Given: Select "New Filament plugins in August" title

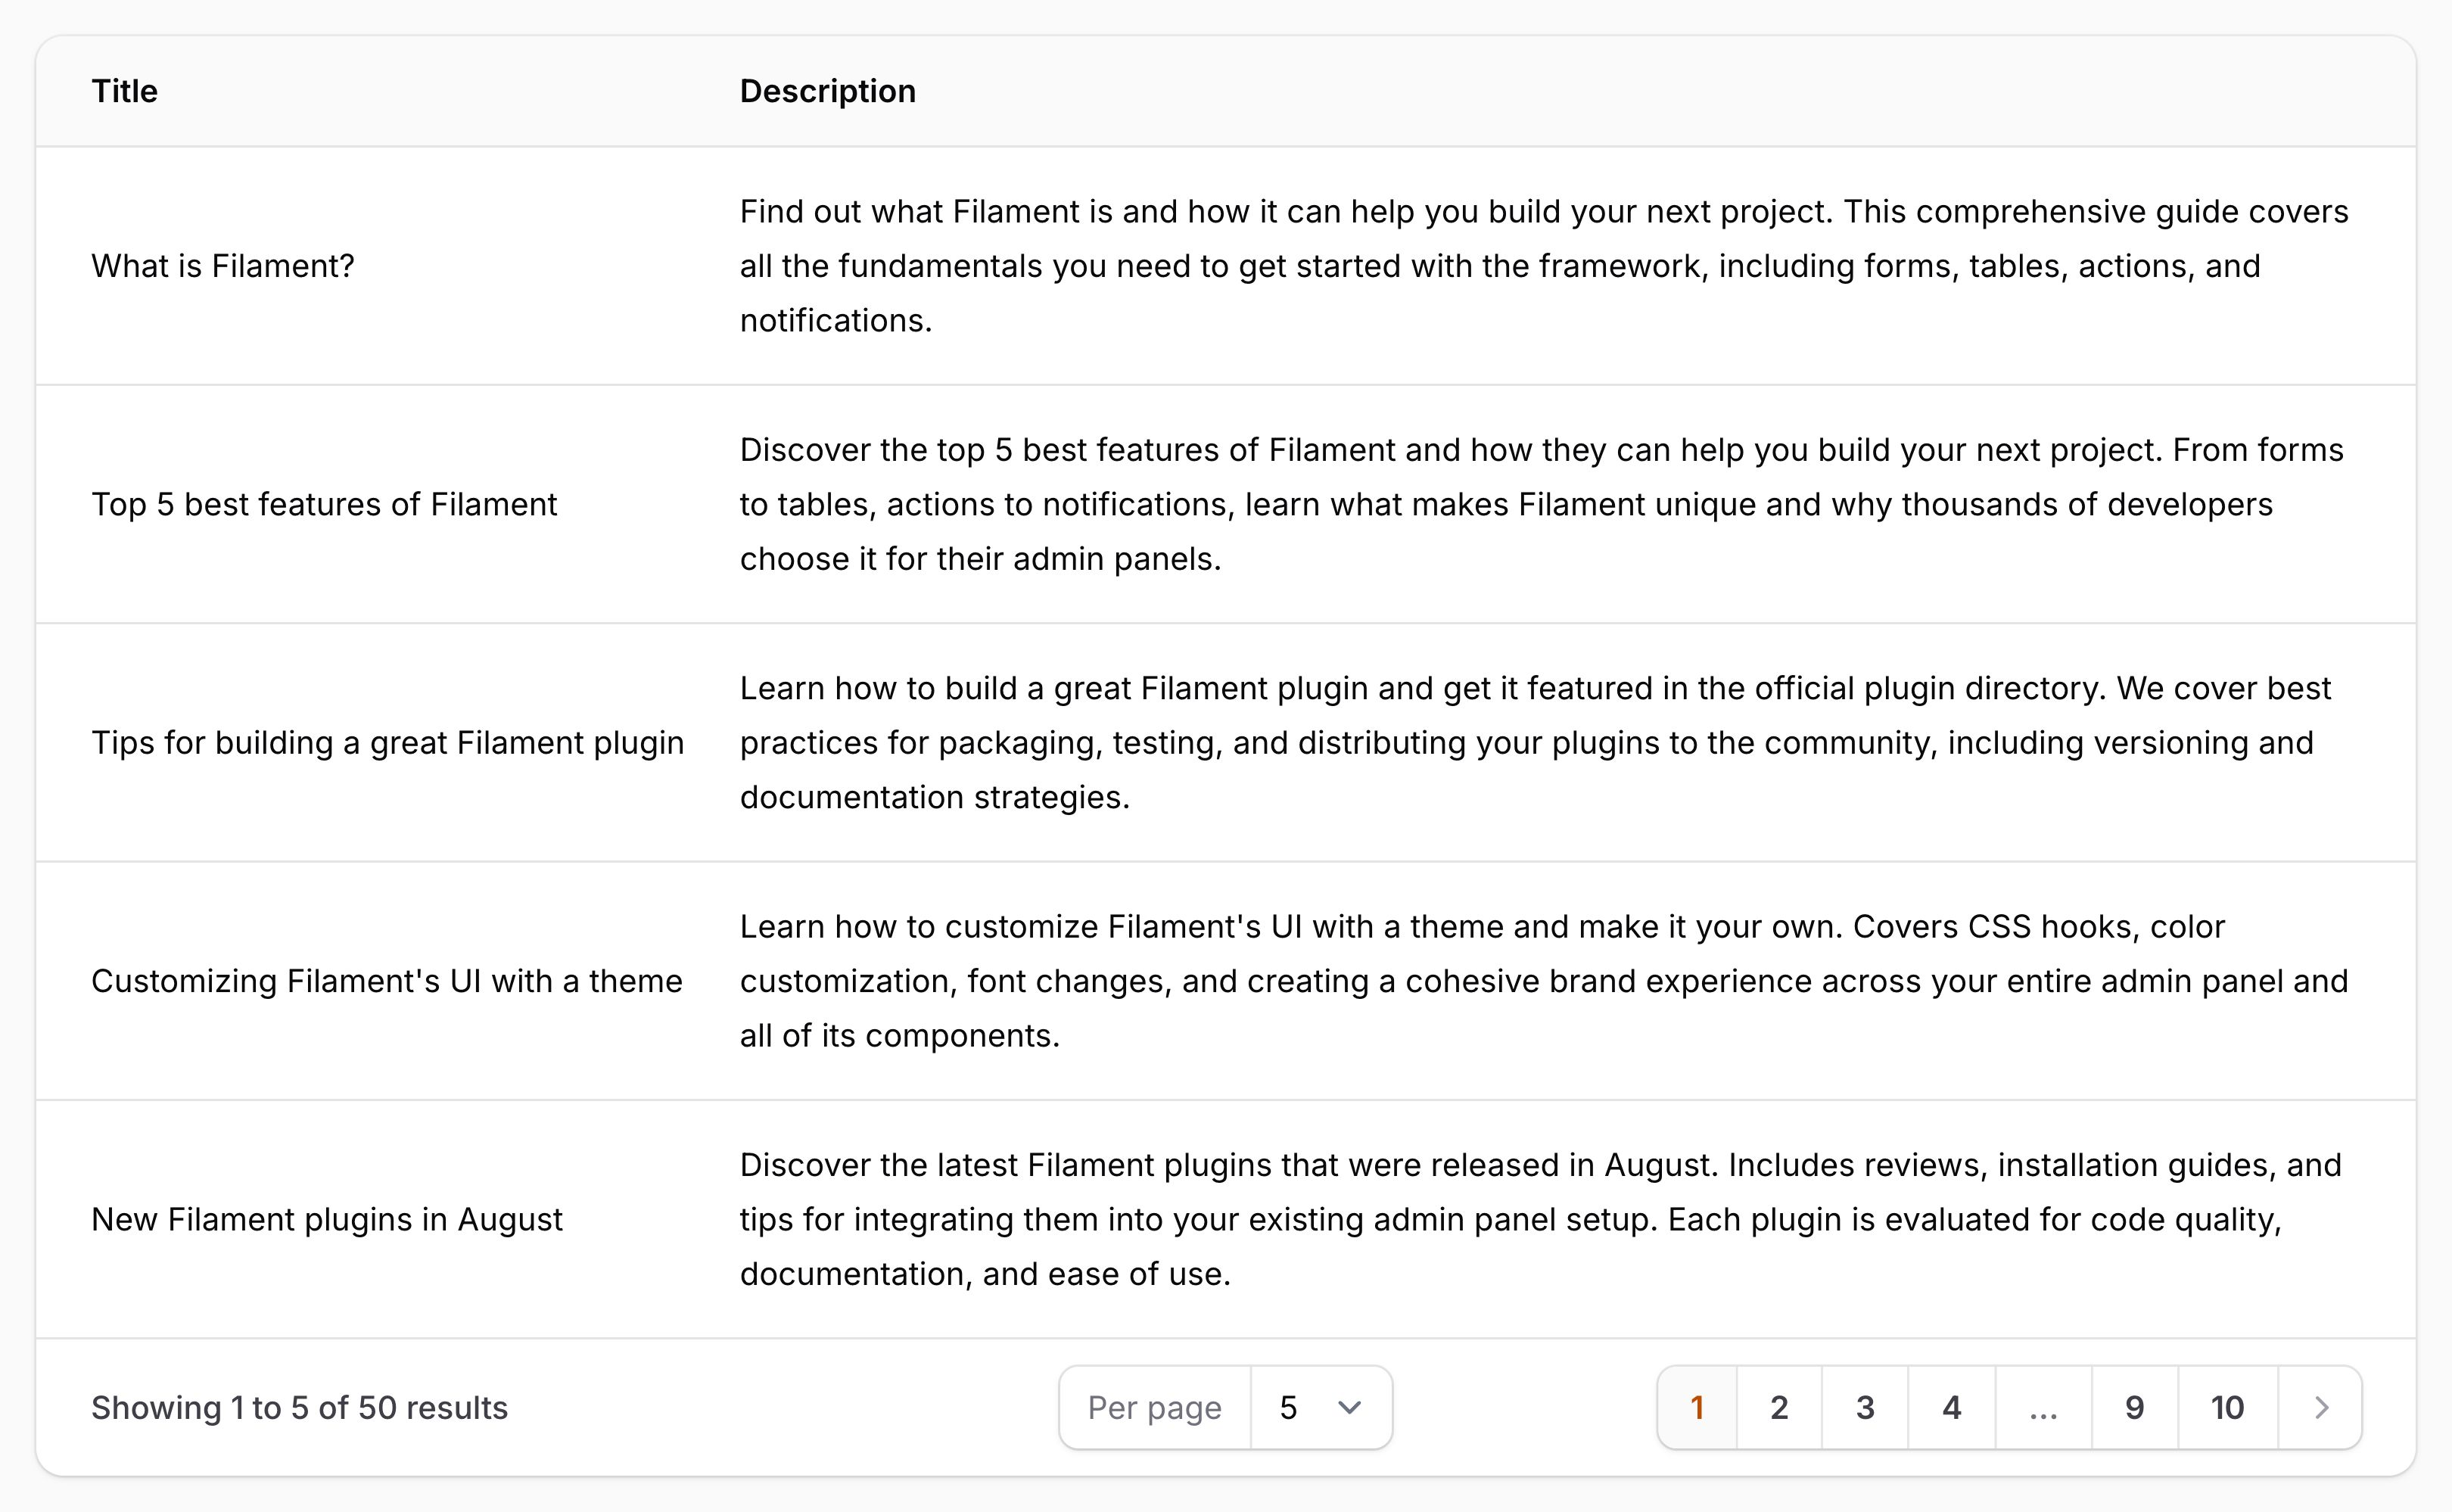Looking at the screenshot, I should point(327,1220).
